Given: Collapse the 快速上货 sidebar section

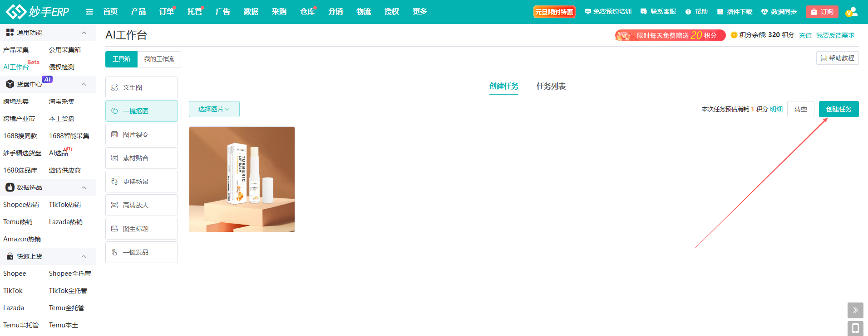Looking at the screenshot, I should 84,256.
